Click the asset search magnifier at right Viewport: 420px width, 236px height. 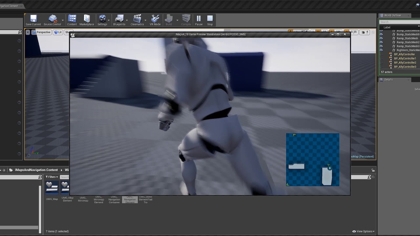(369, 177)
